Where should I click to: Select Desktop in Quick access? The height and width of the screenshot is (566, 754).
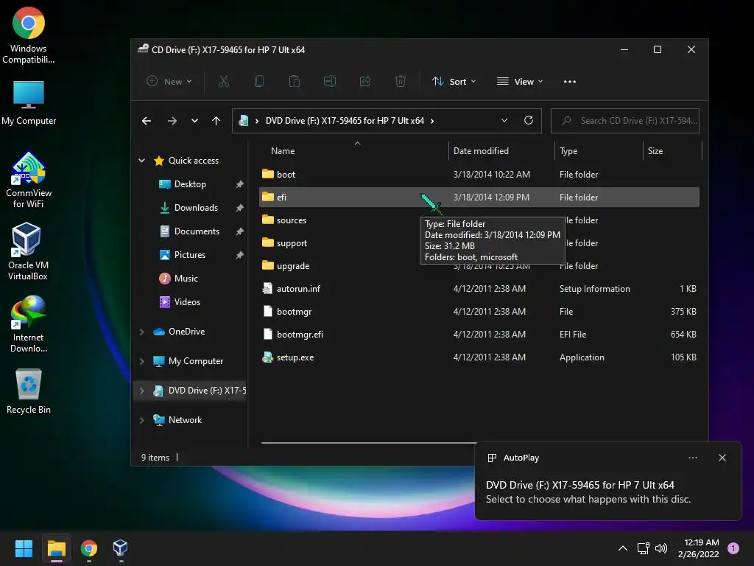[x=190, y=184]
